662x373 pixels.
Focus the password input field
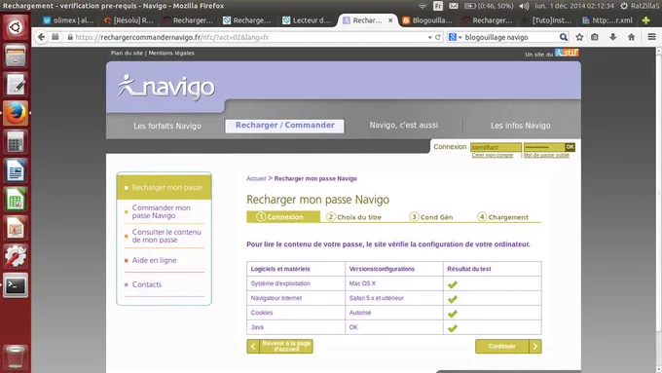click(x=544, y=147)
